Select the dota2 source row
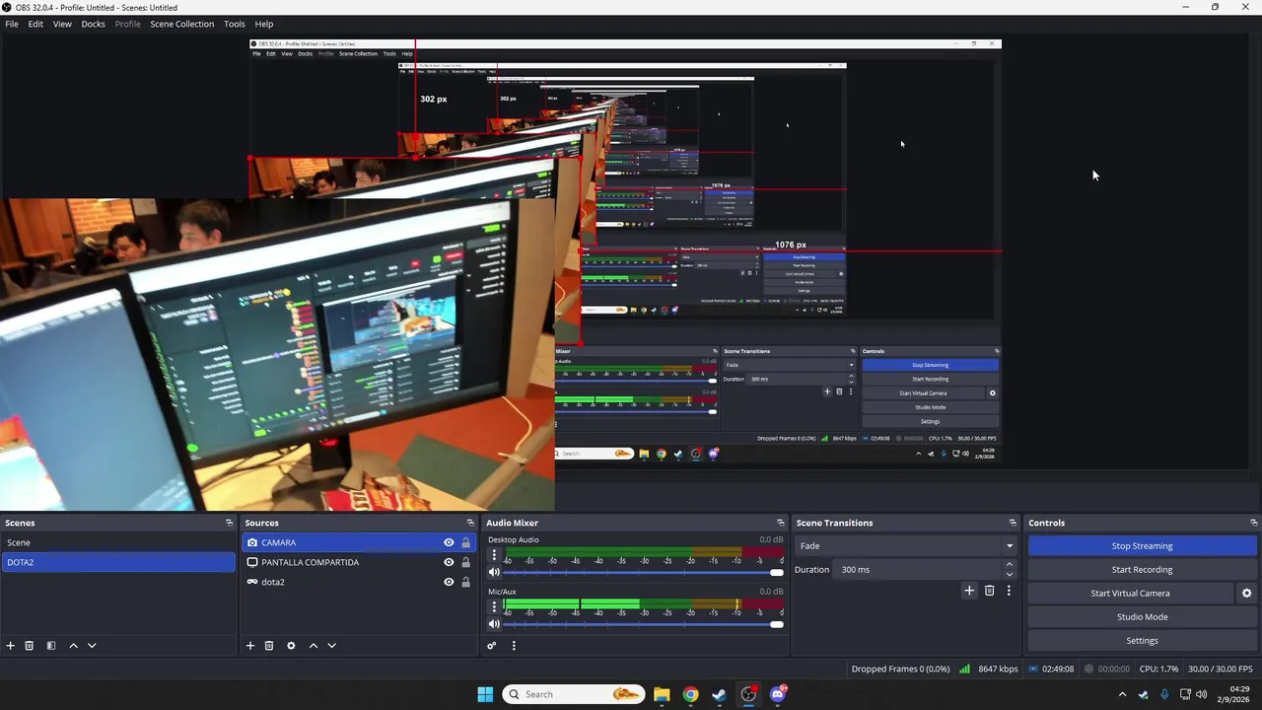This screenshot has height=710, width=1262. (x=360, y=582)
